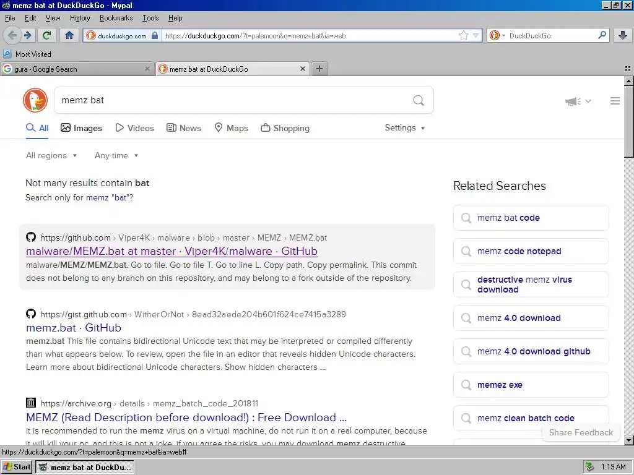Click the Share Feedback button

pos(581,432)
